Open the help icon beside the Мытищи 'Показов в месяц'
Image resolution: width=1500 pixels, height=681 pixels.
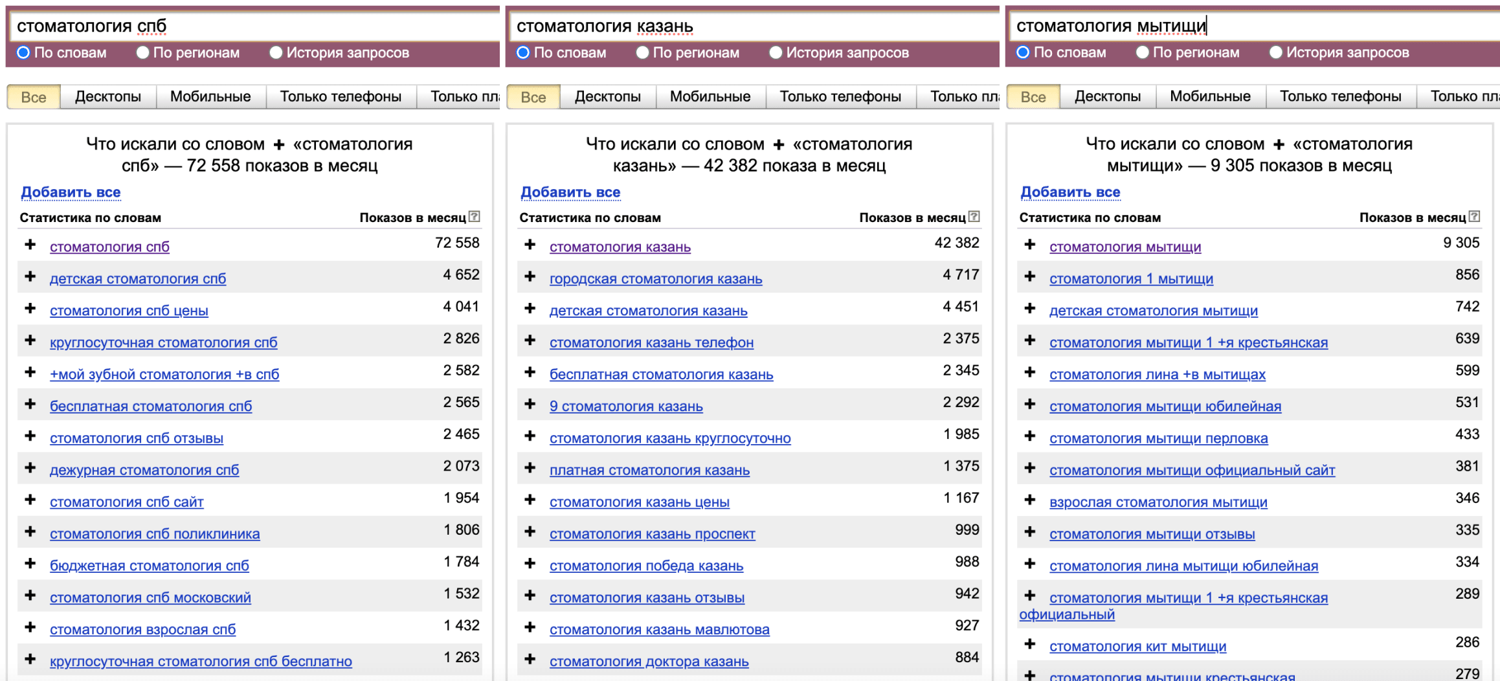click(1474, 217)
